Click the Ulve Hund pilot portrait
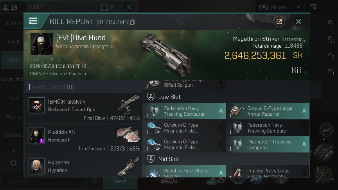This screenshot has width=338, height=190. 41,44
